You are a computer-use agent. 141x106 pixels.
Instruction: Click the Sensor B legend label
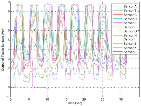(x=130, y=10)
